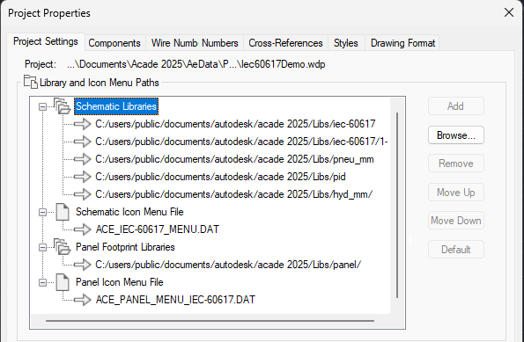Open the Components tab
The image size is (524, 342).
114,43
